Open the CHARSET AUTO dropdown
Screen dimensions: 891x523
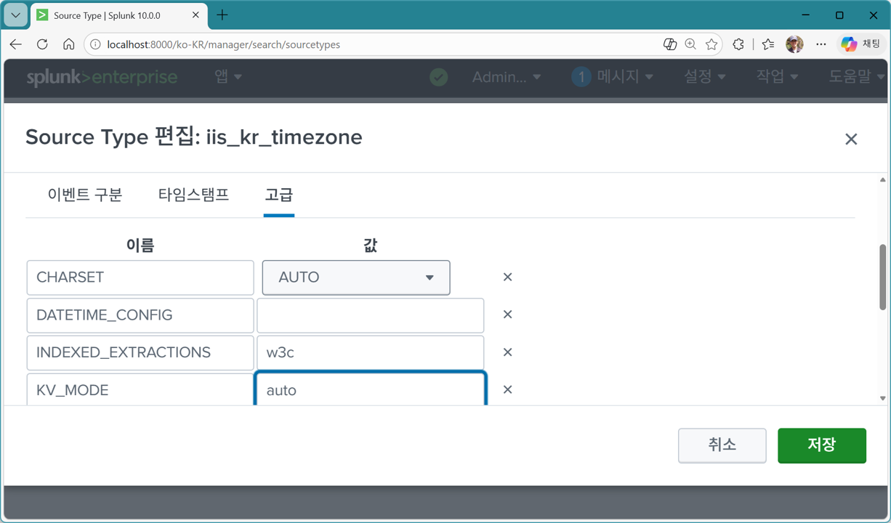[356, 277]
